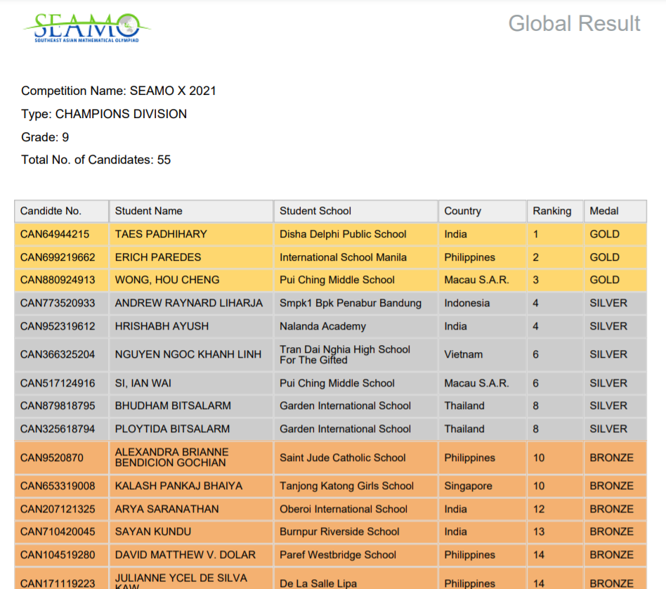666x589 pixels.
Task: Click the Student School column header
Action: 315,211
